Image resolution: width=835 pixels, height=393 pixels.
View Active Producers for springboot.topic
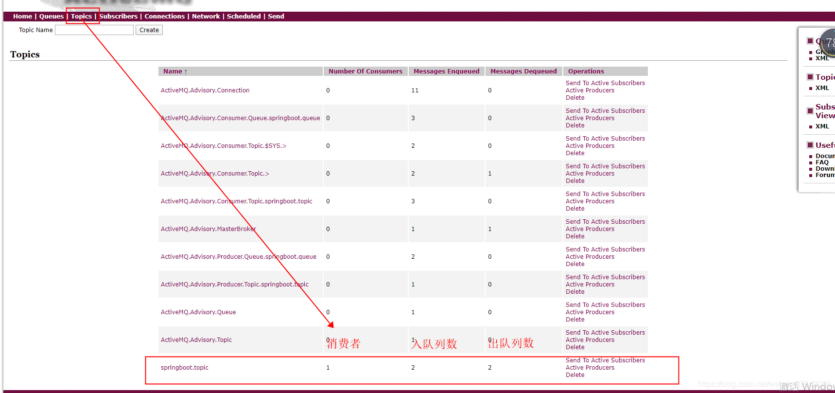click(590, 368)
